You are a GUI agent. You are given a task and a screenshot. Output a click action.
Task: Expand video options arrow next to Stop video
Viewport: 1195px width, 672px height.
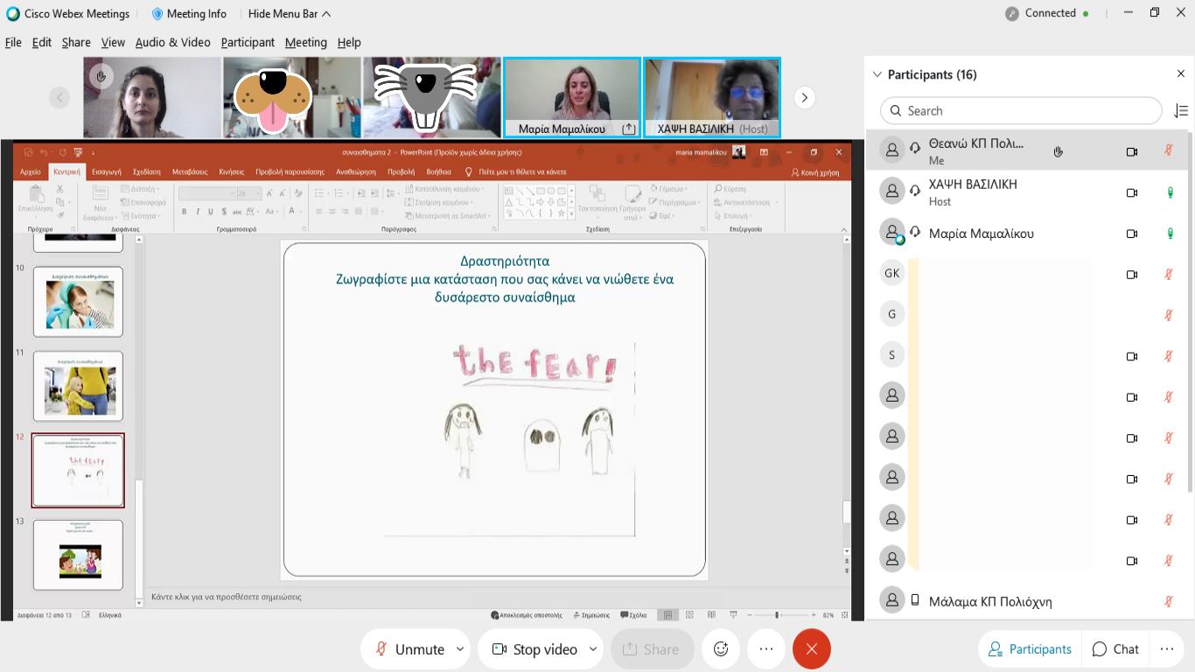[592, 649]
